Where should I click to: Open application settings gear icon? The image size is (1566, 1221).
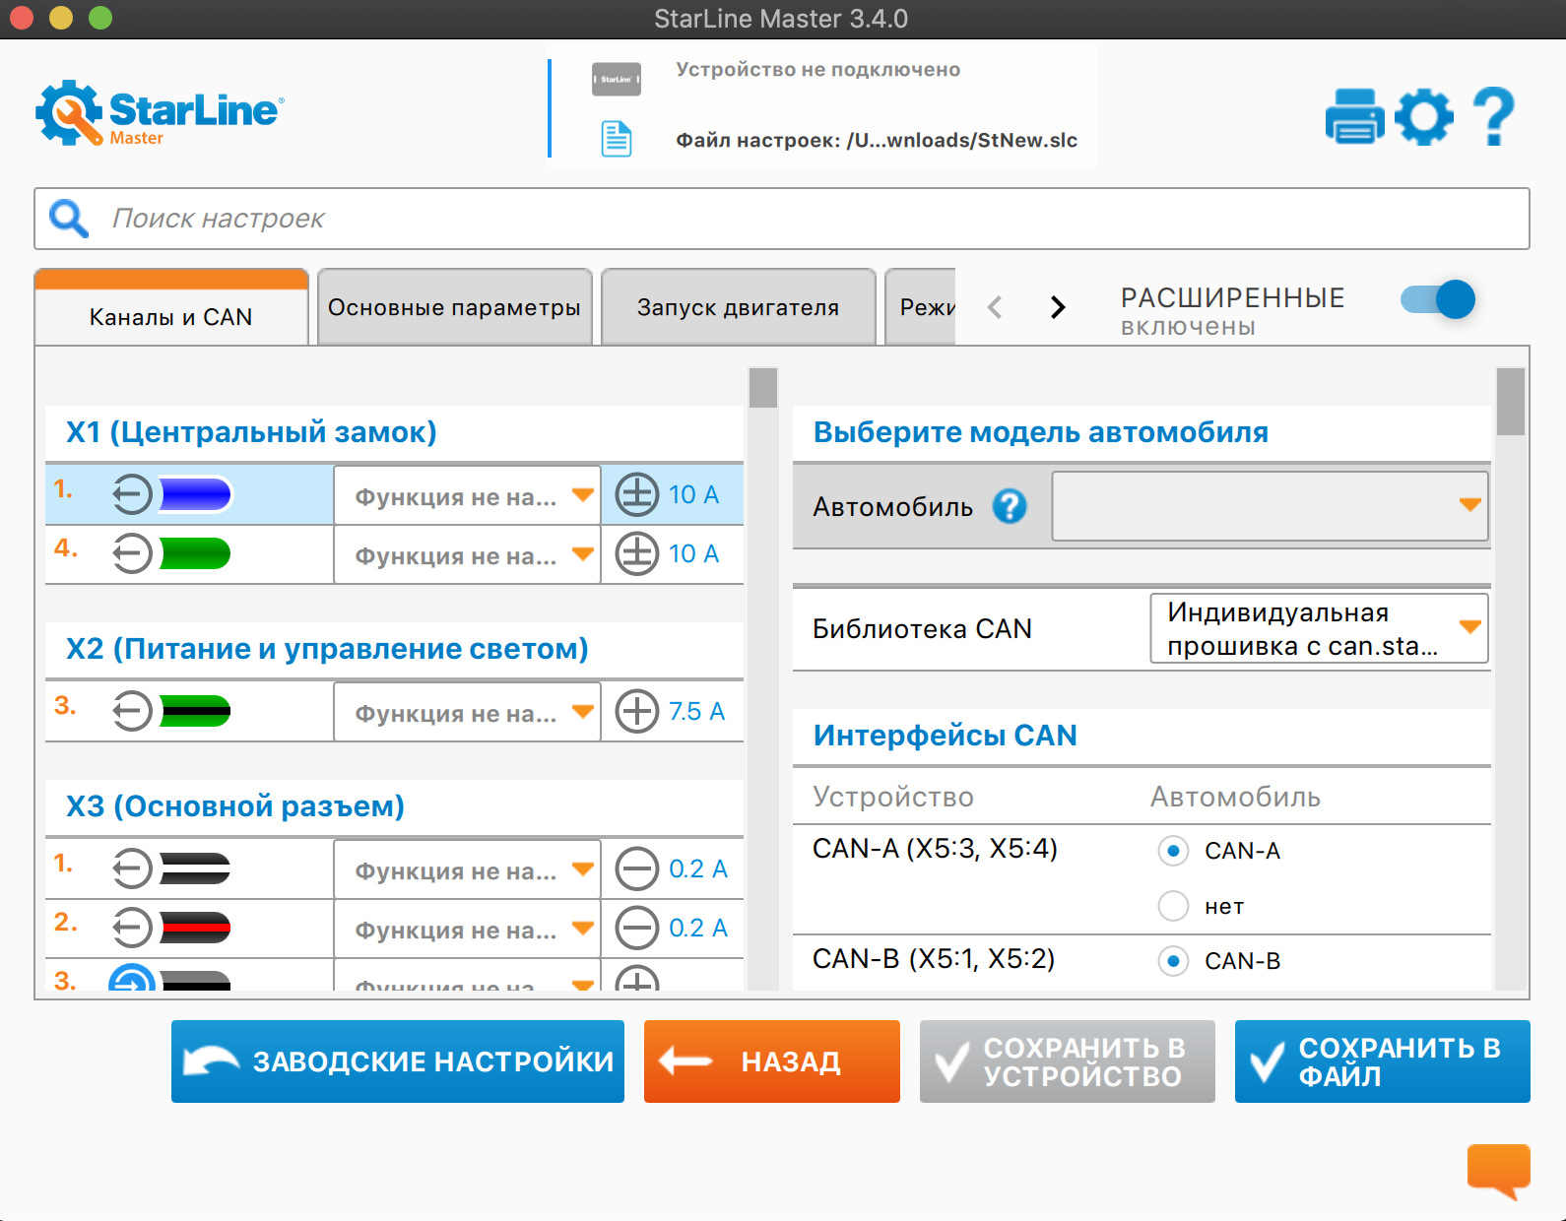[1424, 117]
